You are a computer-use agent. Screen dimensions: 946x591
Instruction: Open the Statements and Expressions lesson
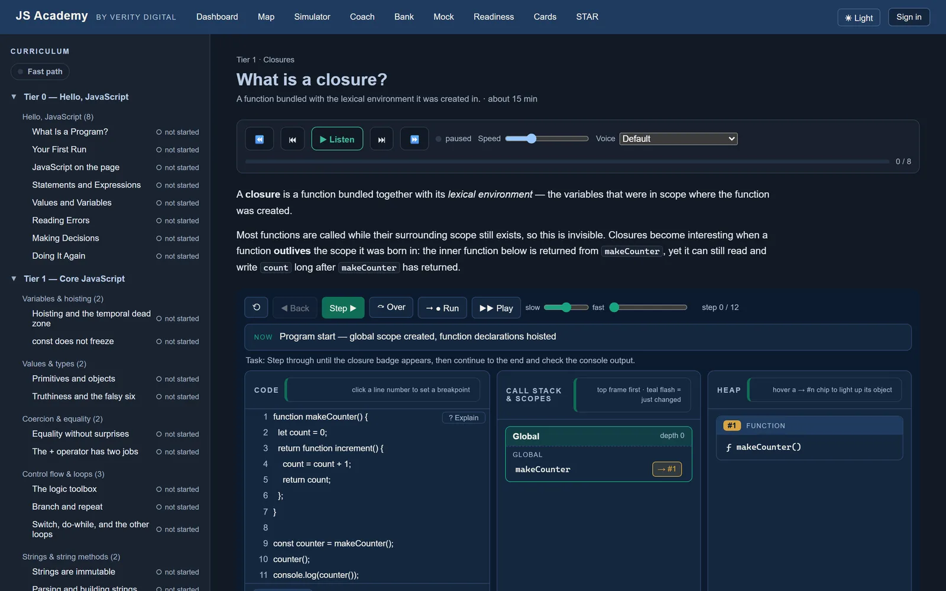(86, 185)
